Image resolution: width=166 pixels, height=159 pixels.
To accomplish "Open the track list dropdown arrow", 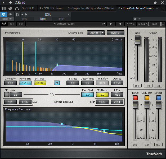I will (x=3, y=3).
